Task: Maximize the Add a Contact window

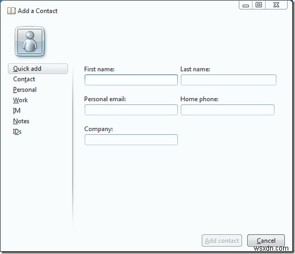Action: 259,5
